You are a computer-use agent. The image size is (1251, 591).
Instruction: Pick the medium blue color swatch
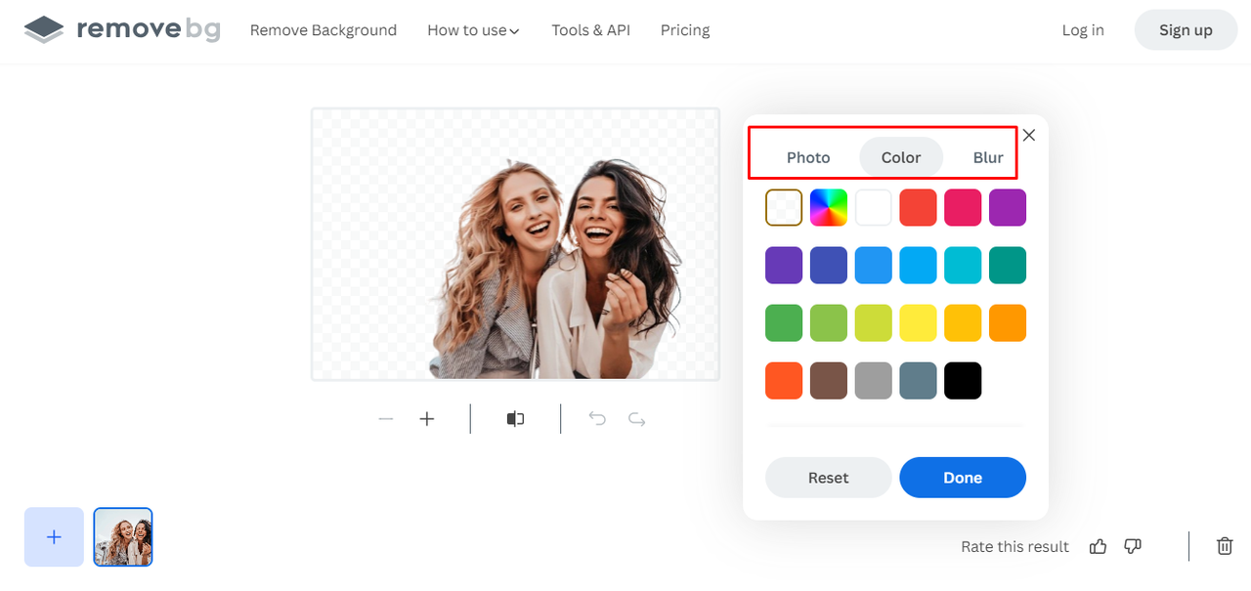click(874, 266)
